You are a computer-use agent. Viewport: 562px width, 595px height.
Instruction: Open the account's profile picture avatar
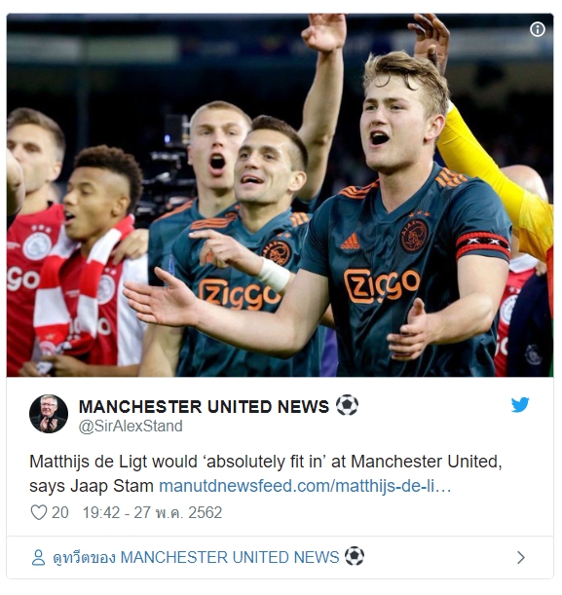point(49,414)
